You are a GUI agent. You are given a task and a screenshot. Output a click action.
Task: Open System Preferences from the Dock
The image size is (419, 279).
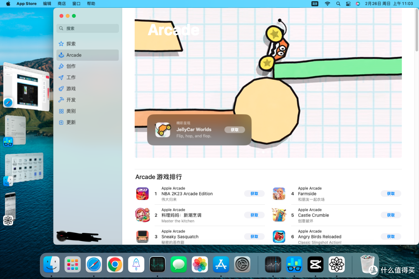(242, 264)
